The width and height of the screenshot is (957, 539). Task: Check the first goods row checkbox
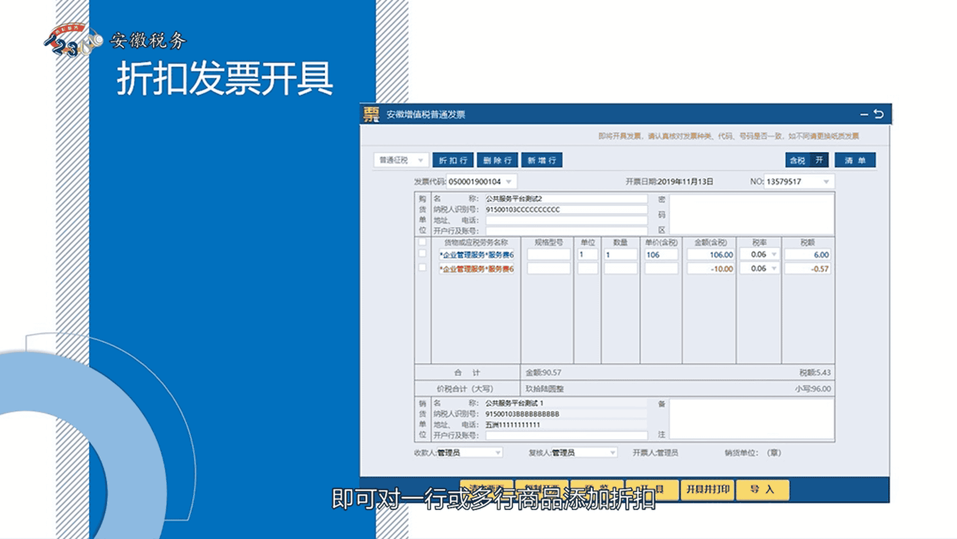click(422, 254)
